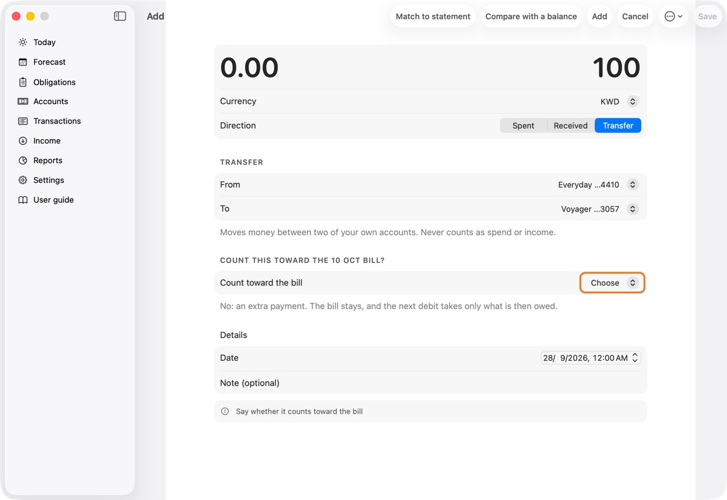The width and height of the screenshot is (727, 500).
Task: Click the date field stepper arrows
Action: click(x=635, y=358)
